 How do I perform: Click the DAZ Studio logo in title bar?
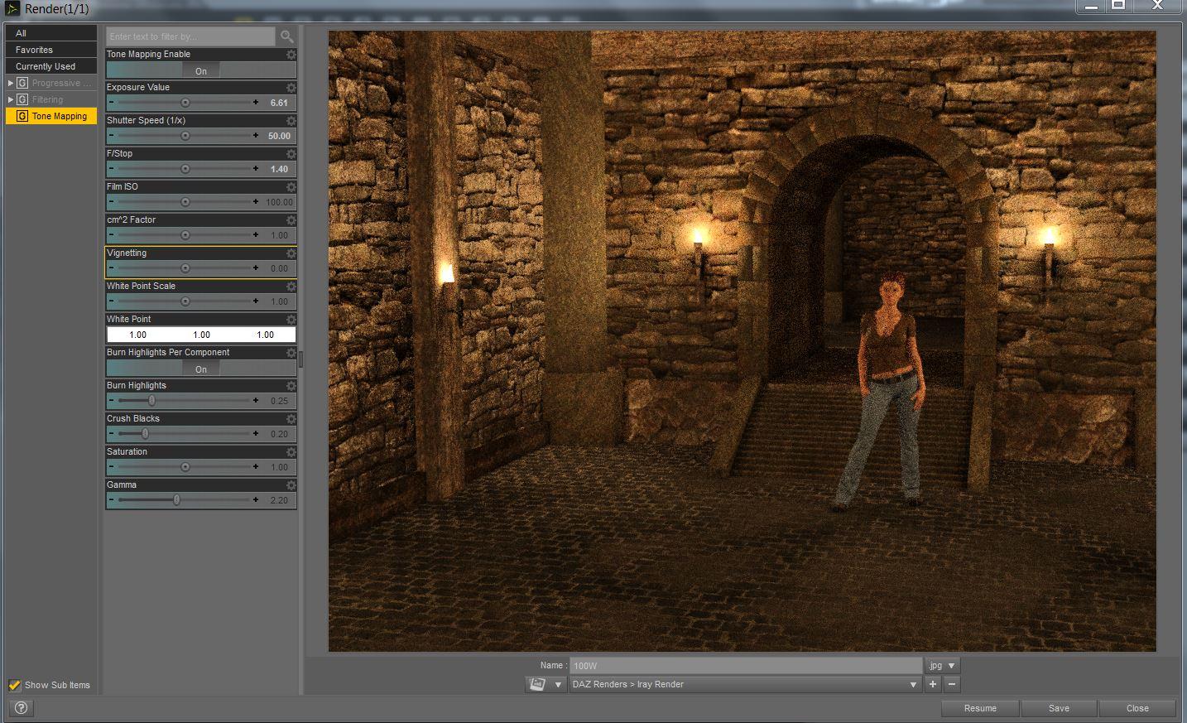tap(12, 9)
